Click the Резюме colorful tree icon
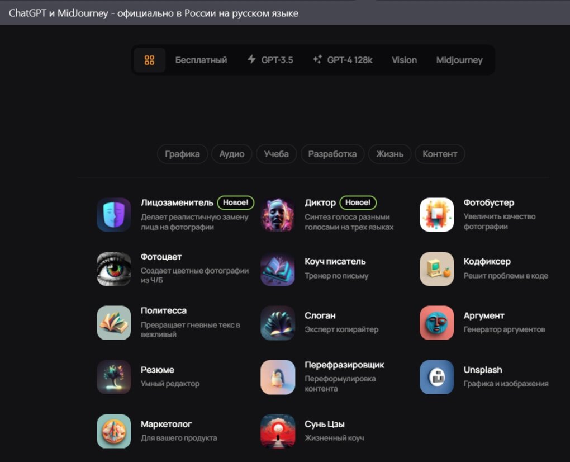The image size is (570, 462). pos(114,377)
